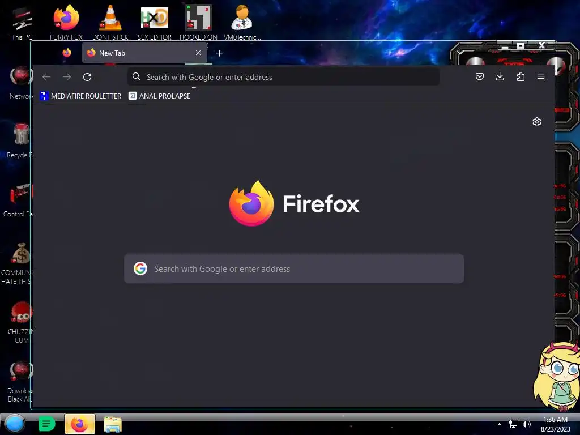Open the Extensions puzzle icon

pos(521,76)
